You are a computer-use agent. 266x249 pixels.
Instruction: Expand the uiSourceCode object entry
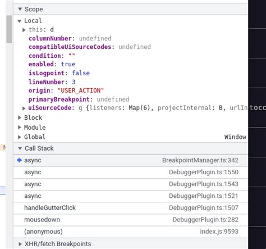(x=24, y=108)
